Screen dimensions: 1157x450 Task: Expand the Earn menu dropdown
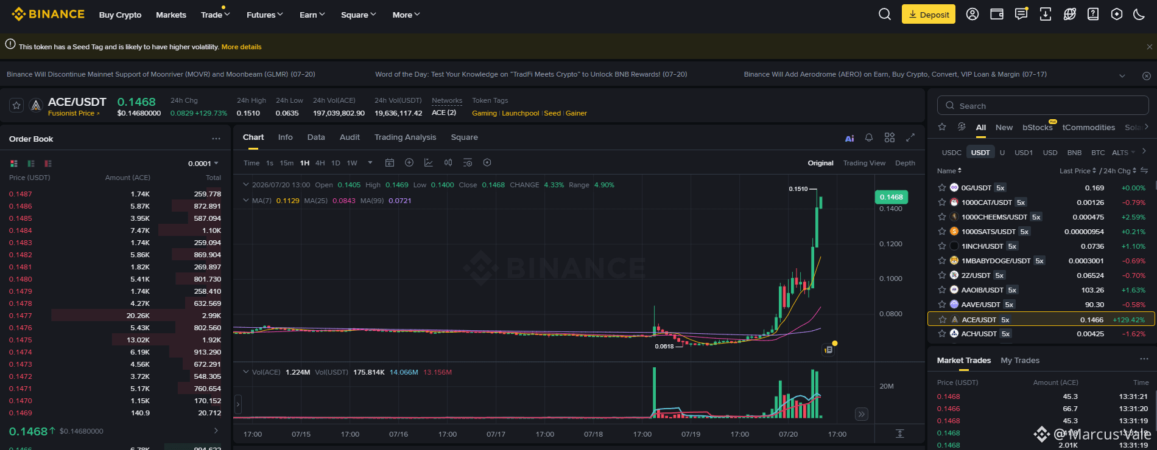pos(312,15)
